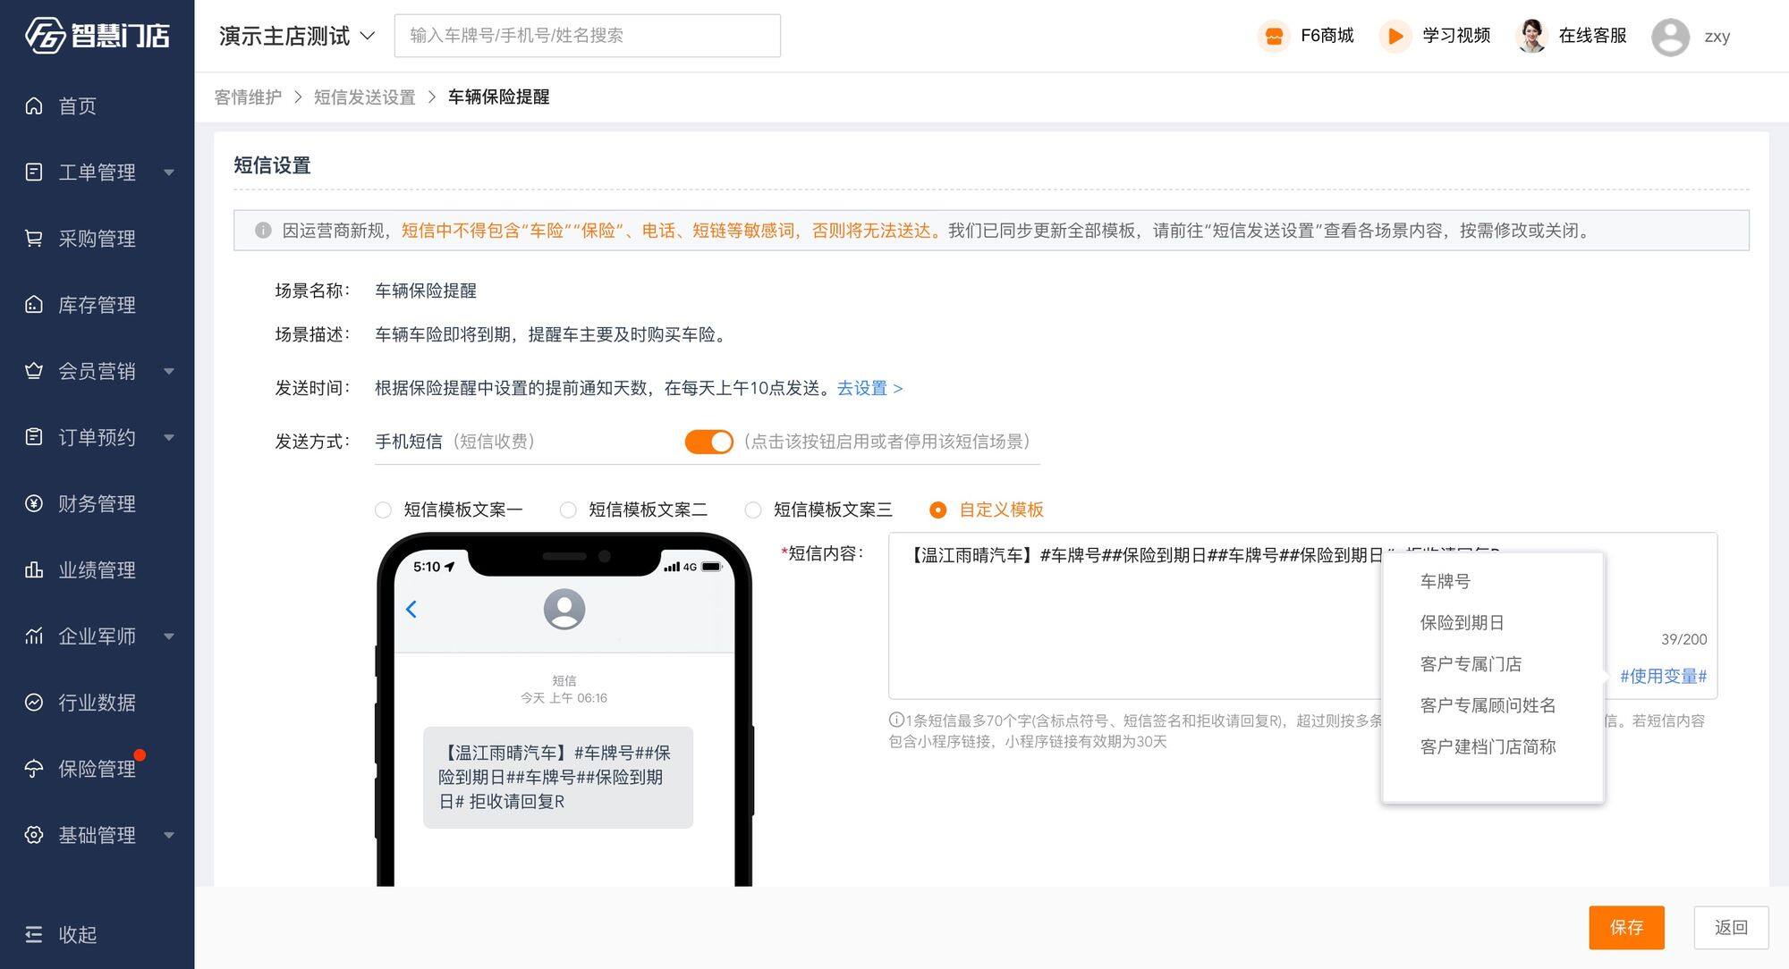Click the 采购管理 shopping cart icon
This screenshot has height=969, width=1789.
pos(34,238)
